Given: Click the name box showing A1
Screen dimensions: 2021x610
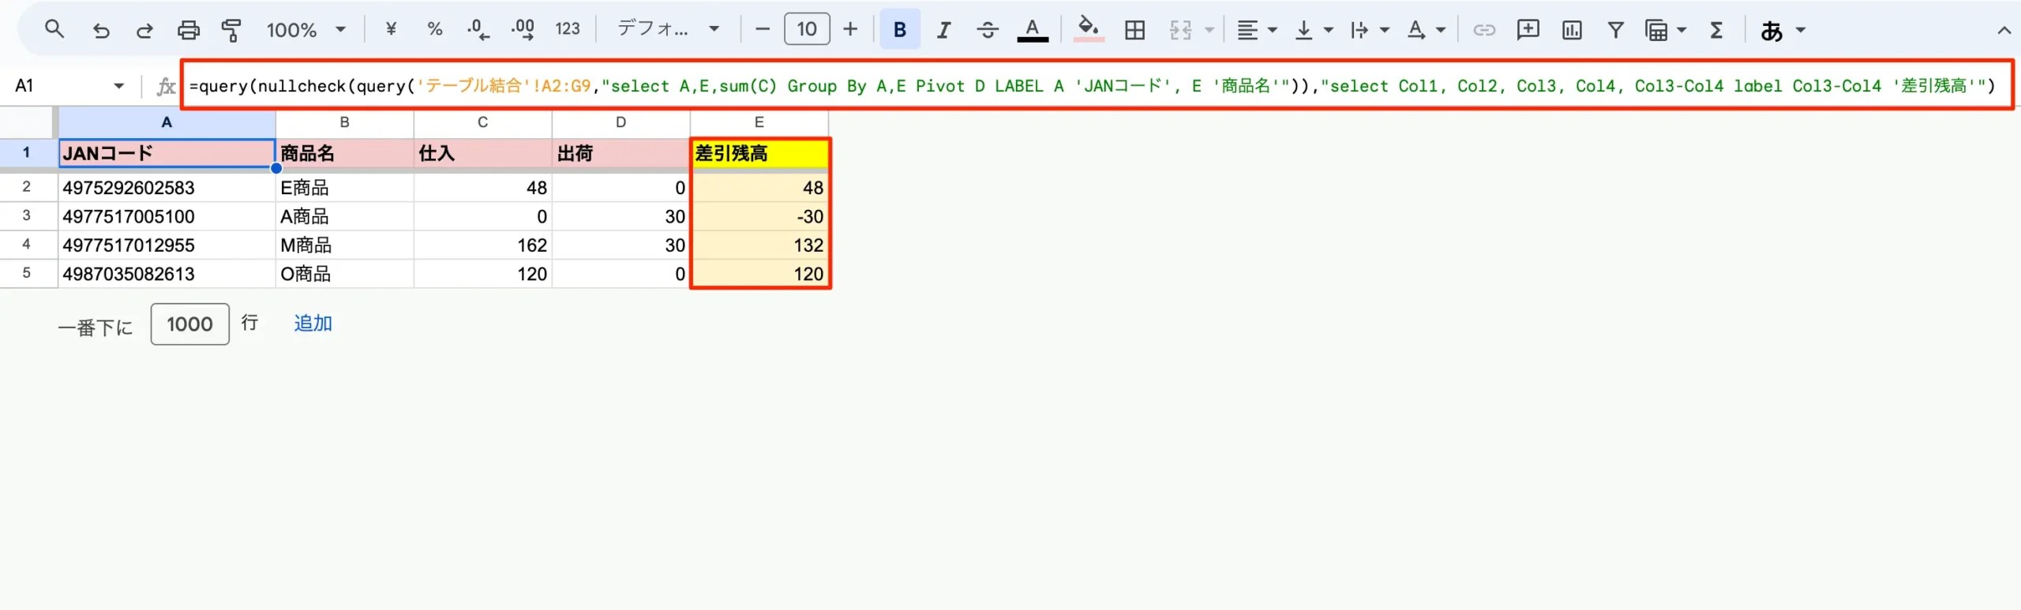Looking at the screenshot, I should tap(59, 85).
